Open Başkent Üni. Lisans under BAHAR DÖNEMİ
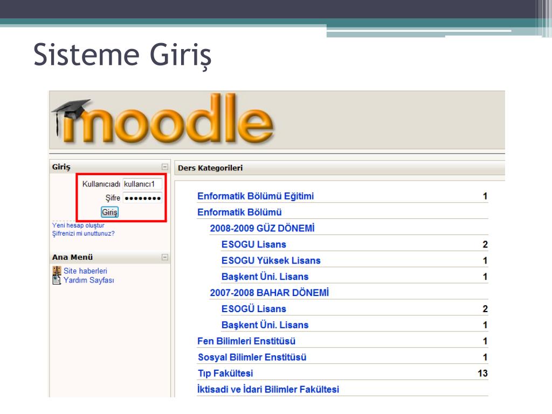 [x=265, y=325]
